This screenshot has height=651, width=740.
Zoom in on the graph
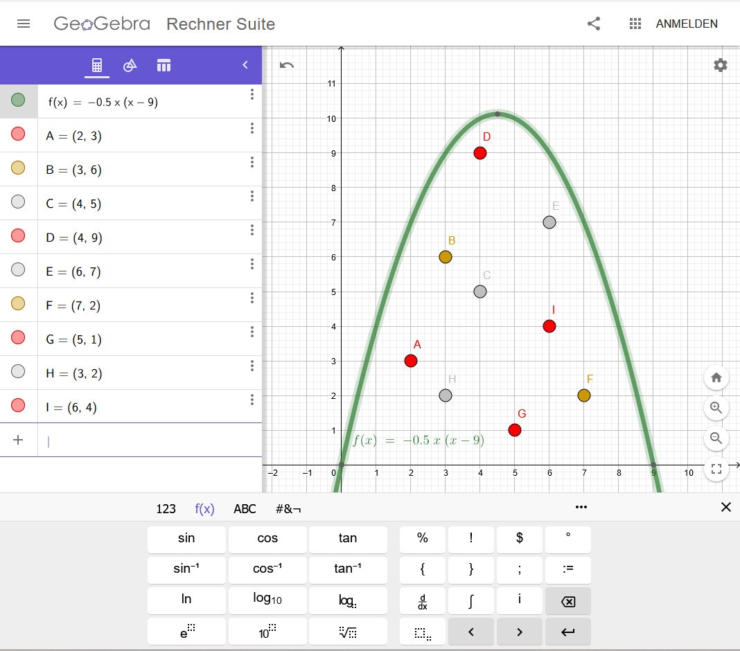tap(716, 408)
